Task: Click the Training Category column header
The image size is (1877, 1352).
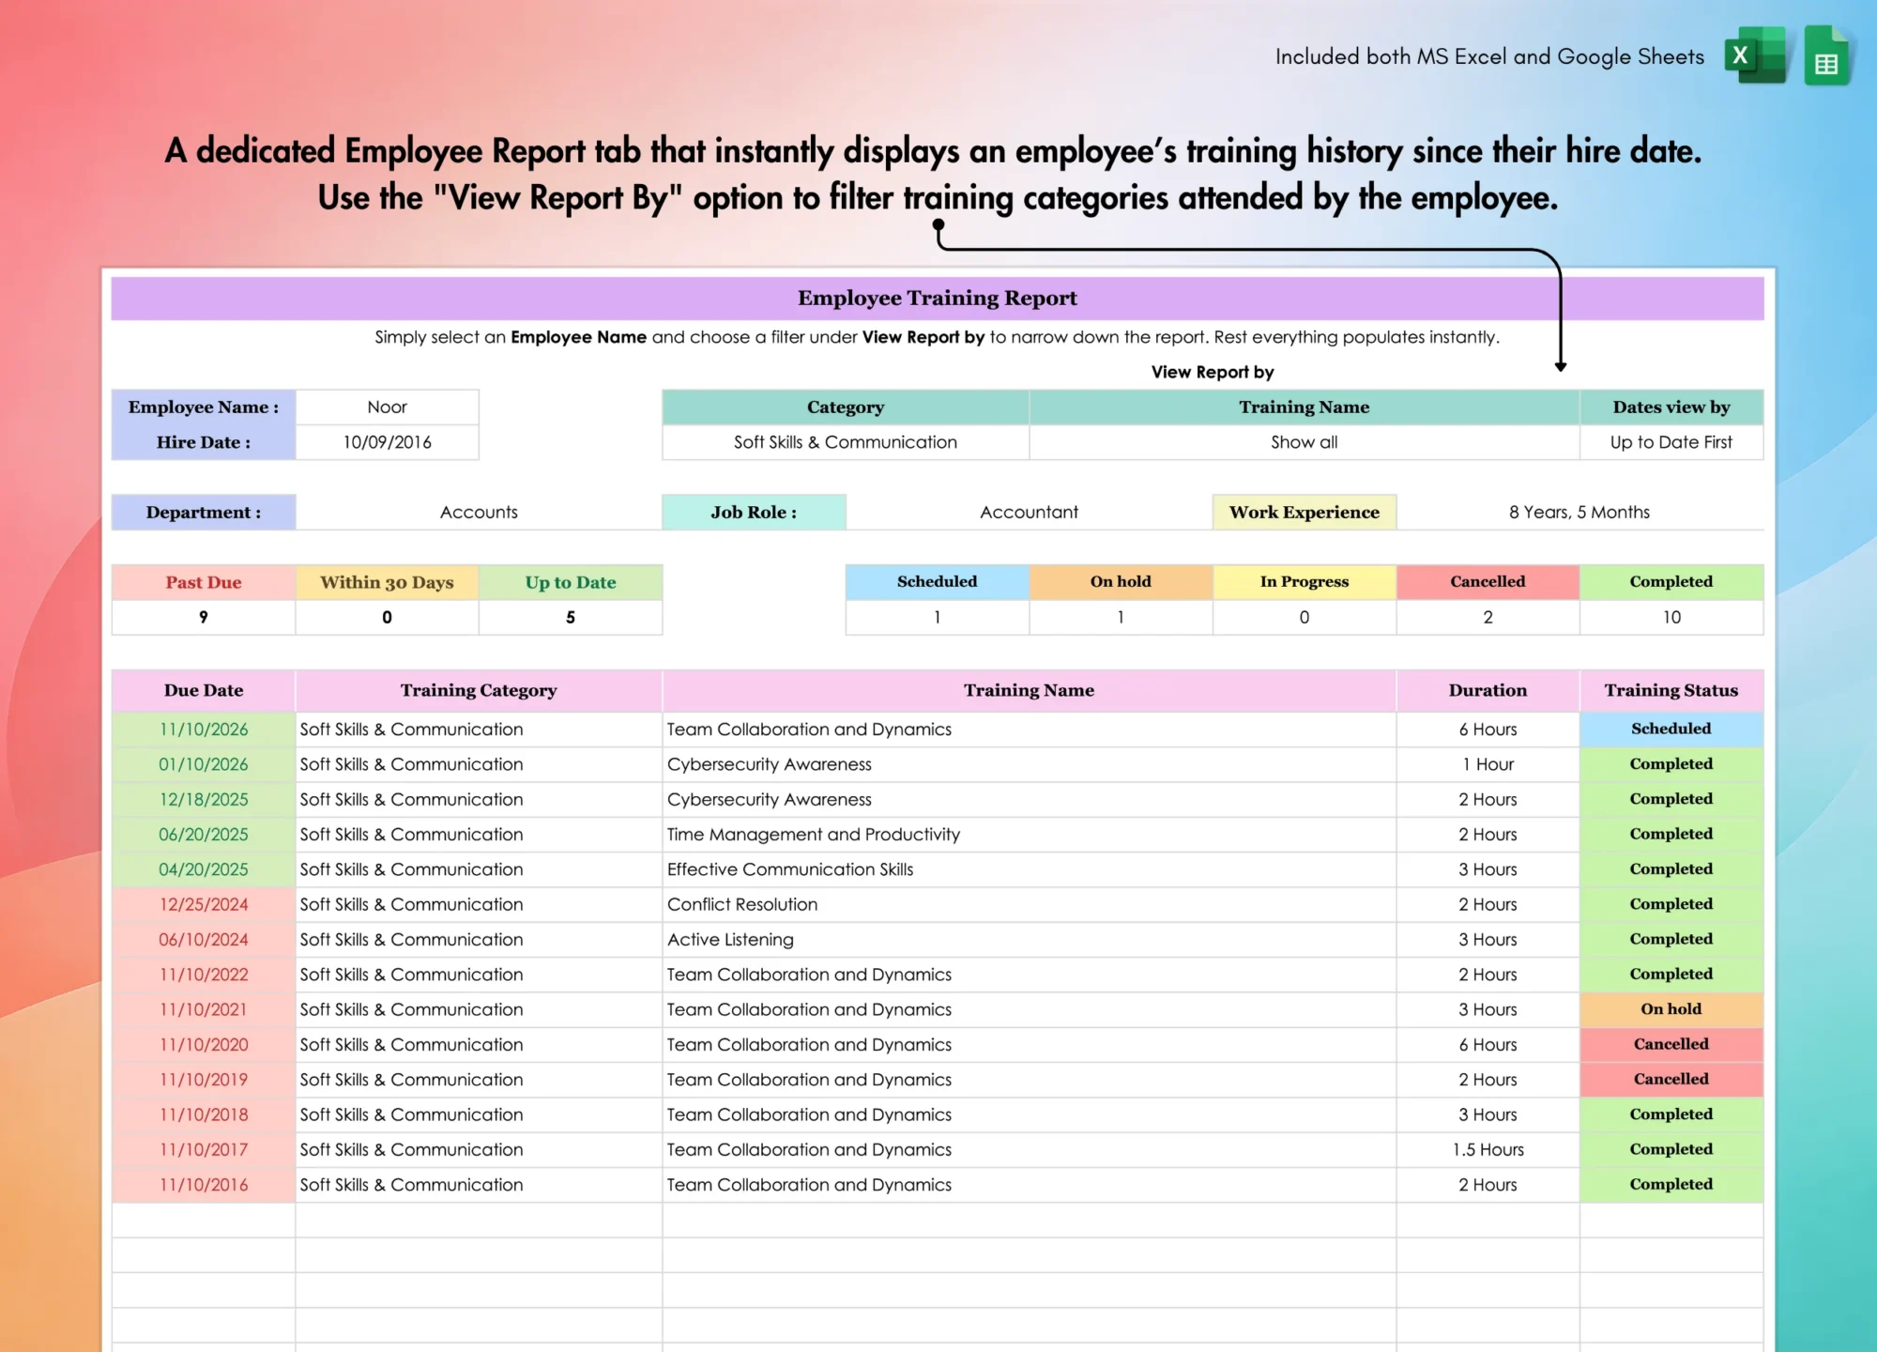Action: click(479, 690)
